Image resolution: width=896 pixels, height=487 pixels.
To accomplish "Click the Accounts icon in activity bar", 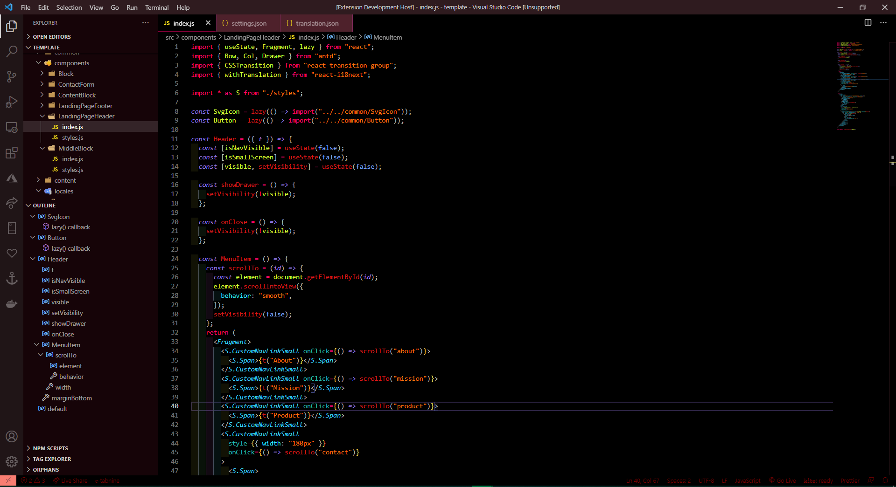I will 12,437.
